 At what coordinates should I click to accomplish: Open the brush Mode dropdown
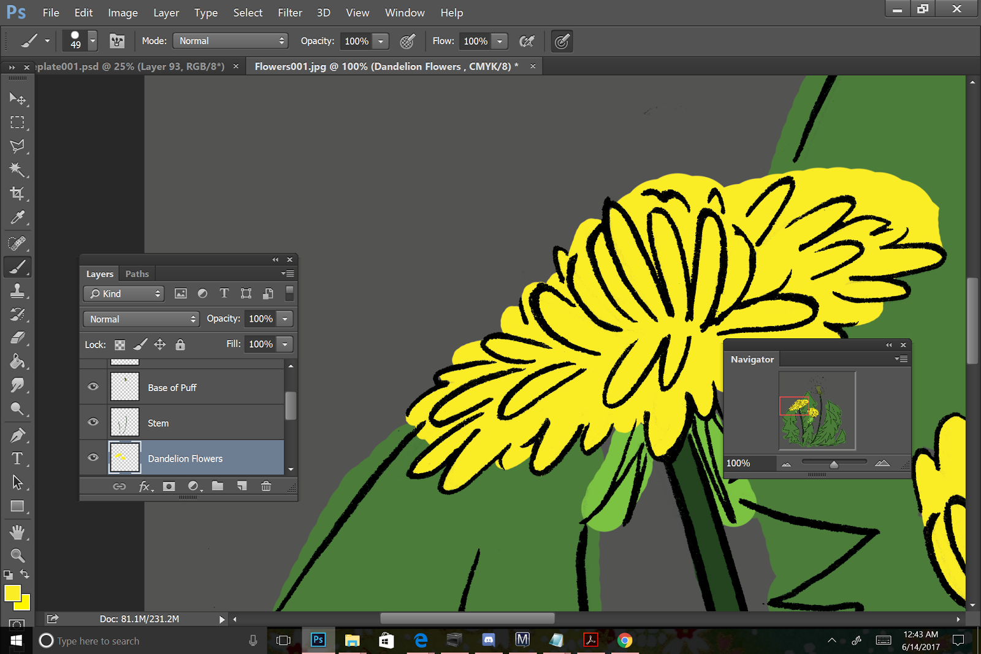pyautogui.click(x=231, y=41)
